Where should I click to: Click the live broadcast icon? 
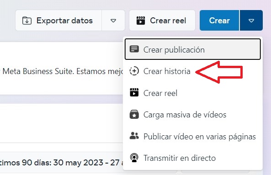click(x=134, y=158)
